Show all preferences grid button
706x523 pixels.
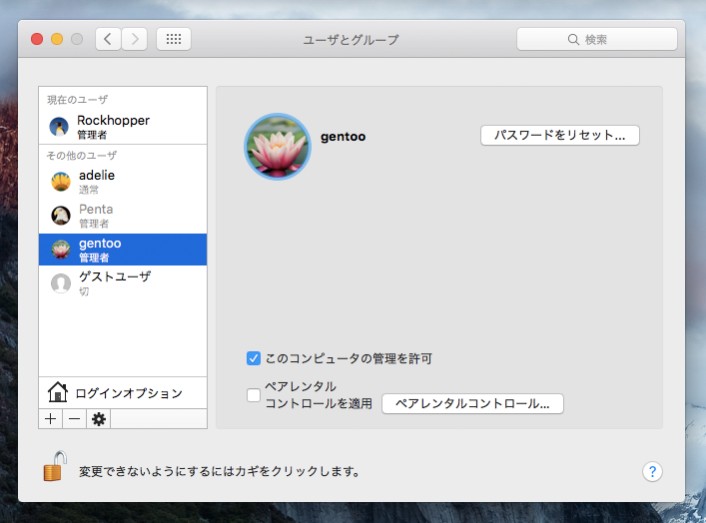[174, 39]
